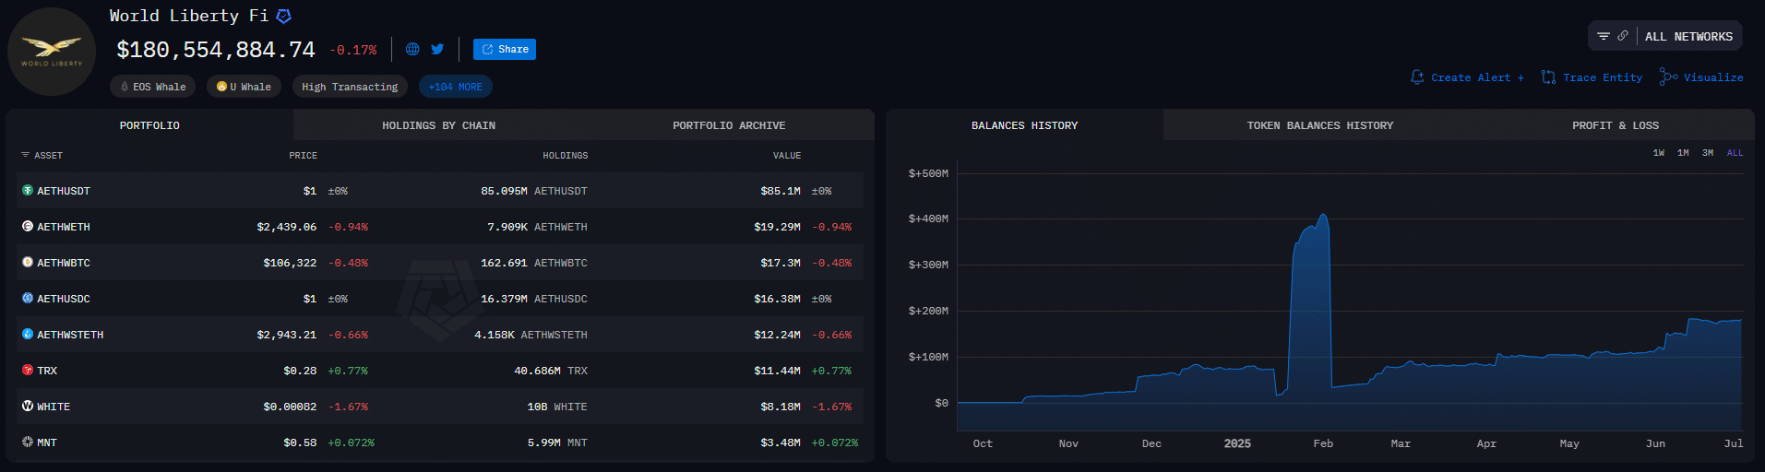
Task: Switch to HOLDINGS BY CHAIN tab
Action: pos(438,125)
